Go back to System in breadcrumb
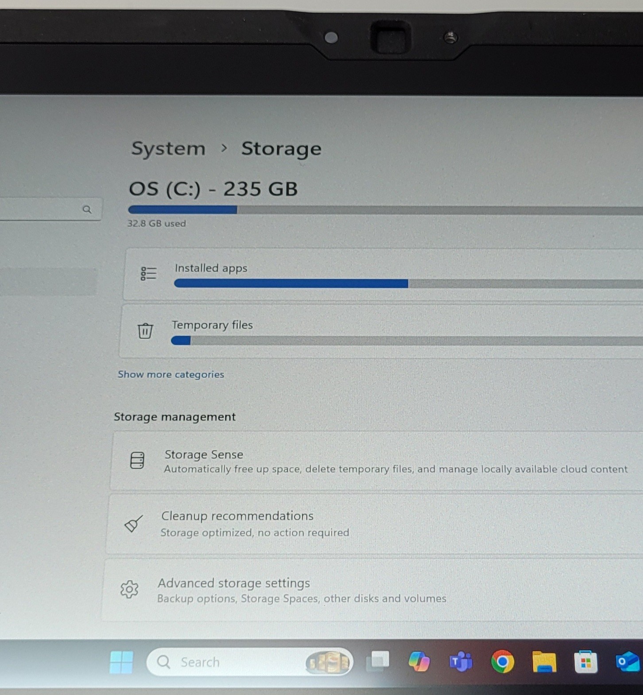 (168, 149)
